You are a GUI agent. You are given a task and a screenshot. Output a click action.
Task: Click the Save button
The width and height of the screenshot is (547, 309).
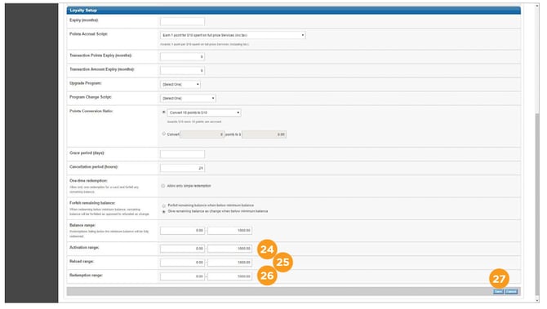pos(498,292)
